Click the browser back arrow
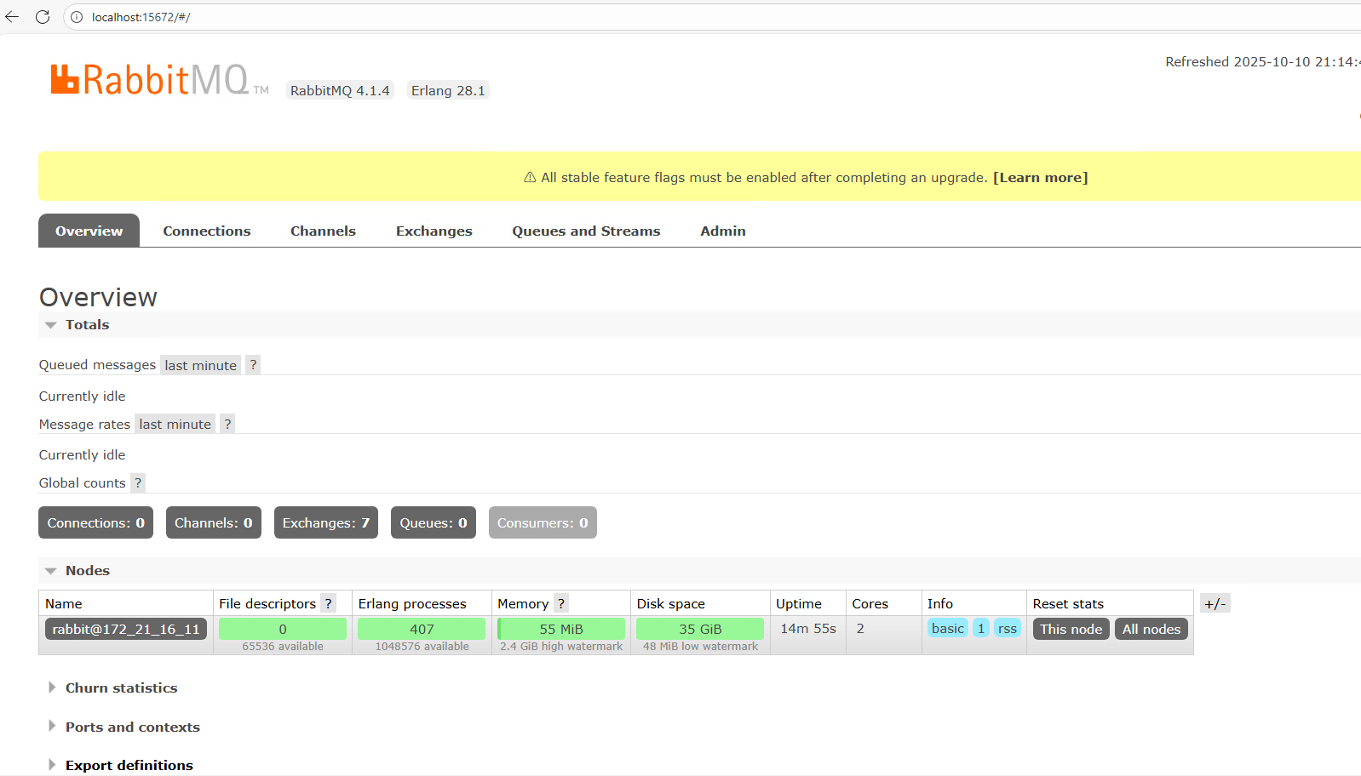This screenshot has height=776, width=1361. 12,17
